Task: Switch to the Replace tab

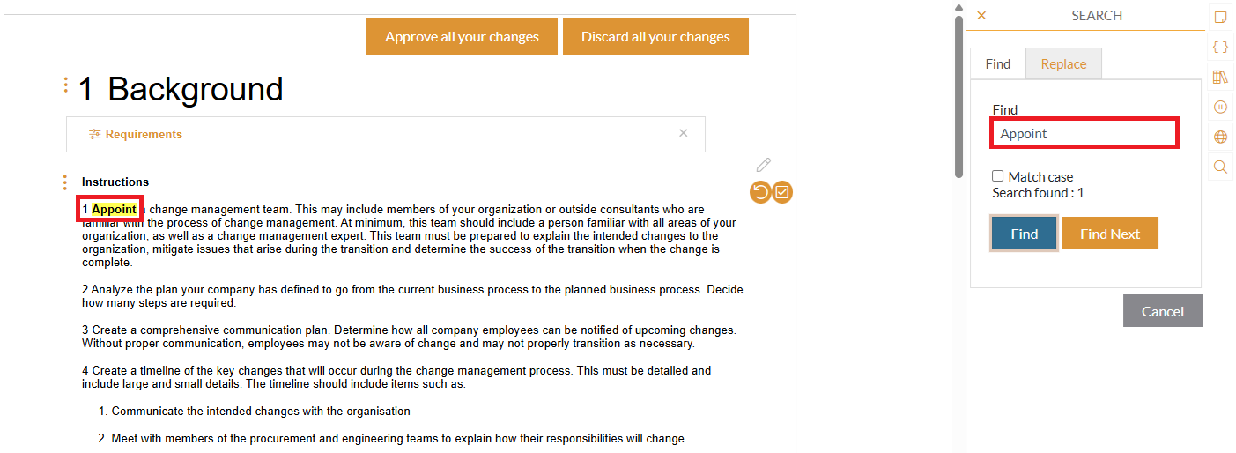Action: click(1063, 63)
